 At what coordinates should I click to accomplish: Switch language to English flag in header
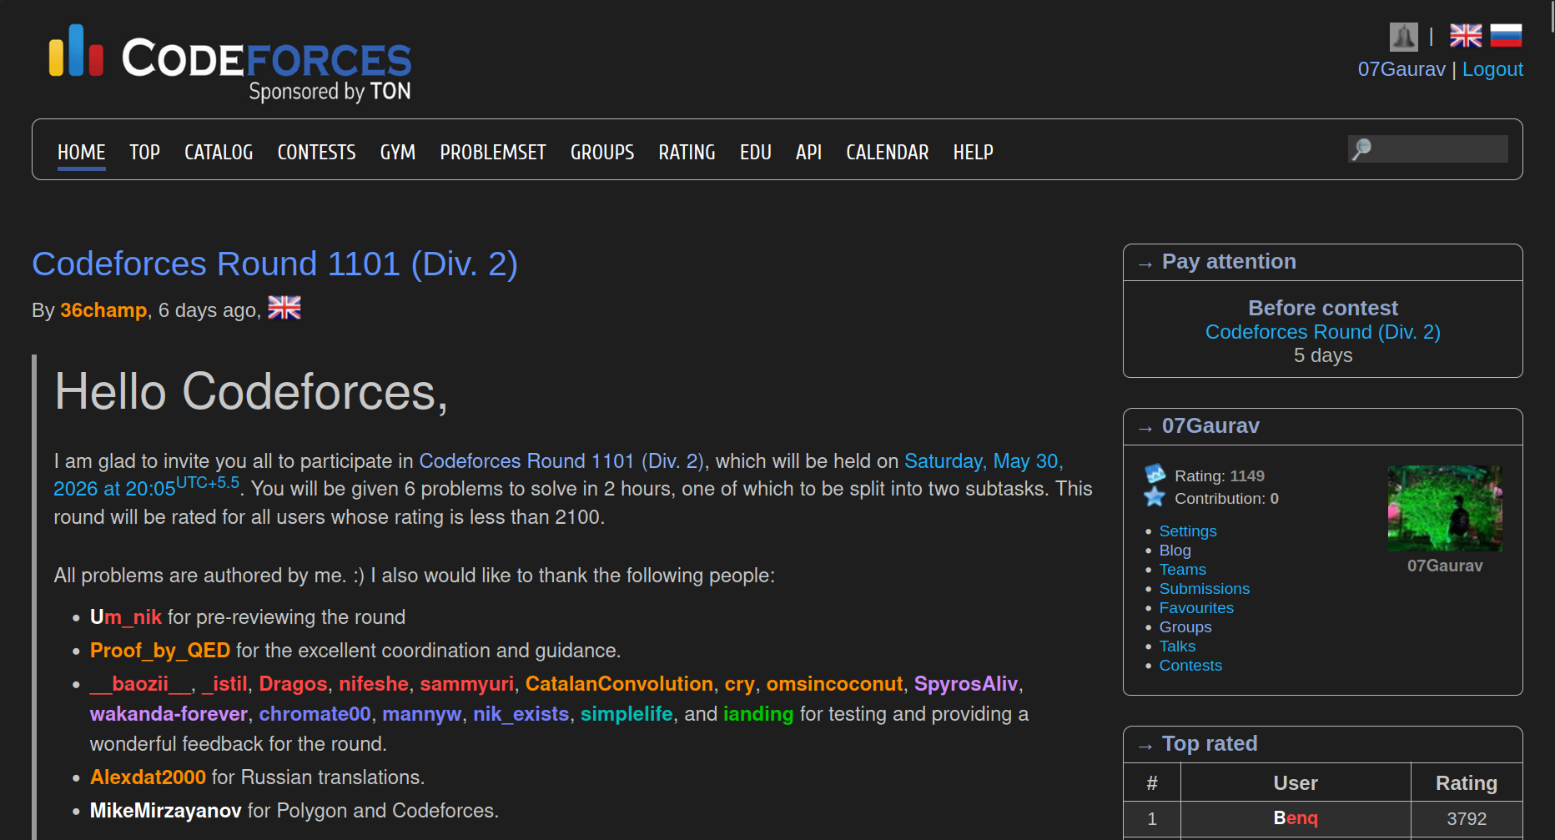1466,36
